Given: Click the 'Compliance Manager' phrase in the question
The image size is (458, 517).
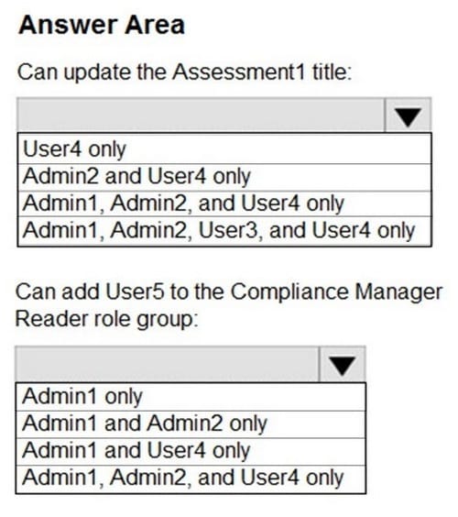Looking at the screenshot, I should 336,293.
